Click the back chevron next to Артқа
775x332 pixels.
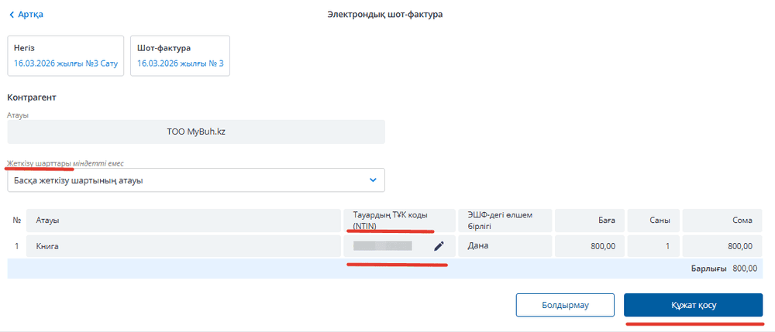[12, 15]
